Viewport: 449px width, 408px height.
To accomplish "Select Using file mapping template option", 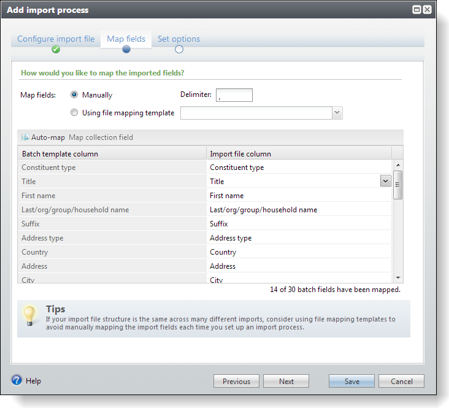I will point(74,113).
